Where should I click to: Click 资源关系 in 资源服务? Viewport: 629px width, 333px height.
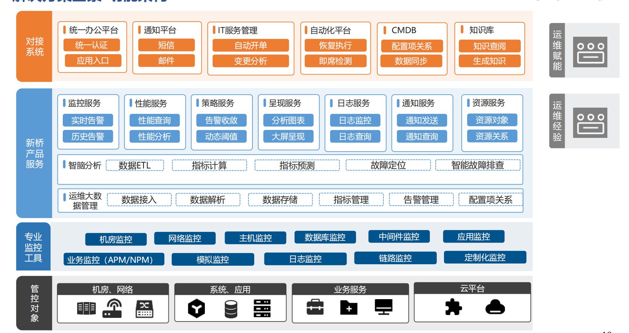pos(492,136)
